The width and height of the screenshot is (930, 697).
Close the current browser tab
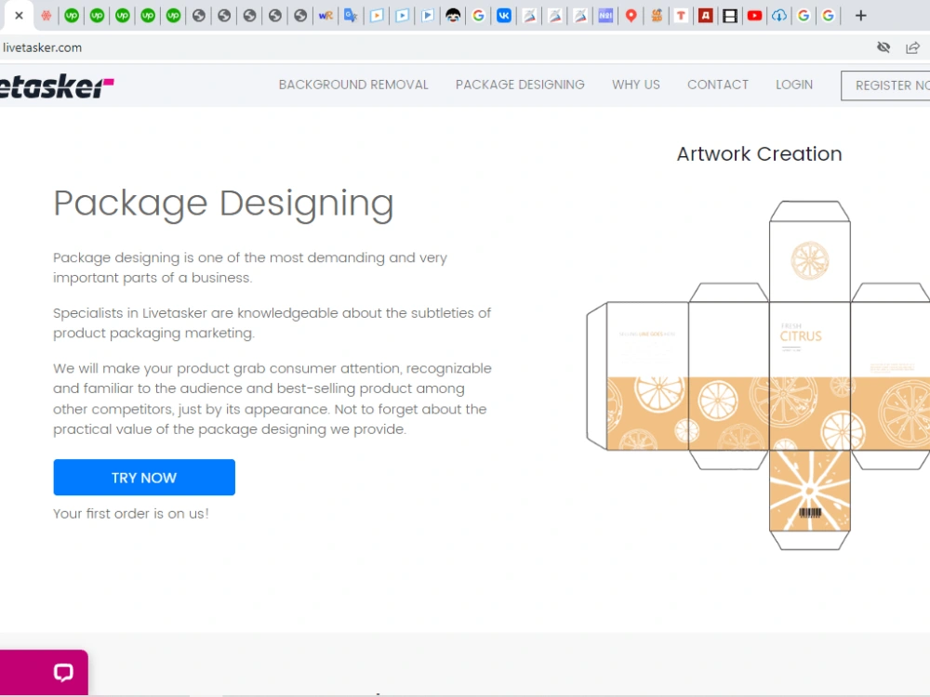[x=19, y=16]
